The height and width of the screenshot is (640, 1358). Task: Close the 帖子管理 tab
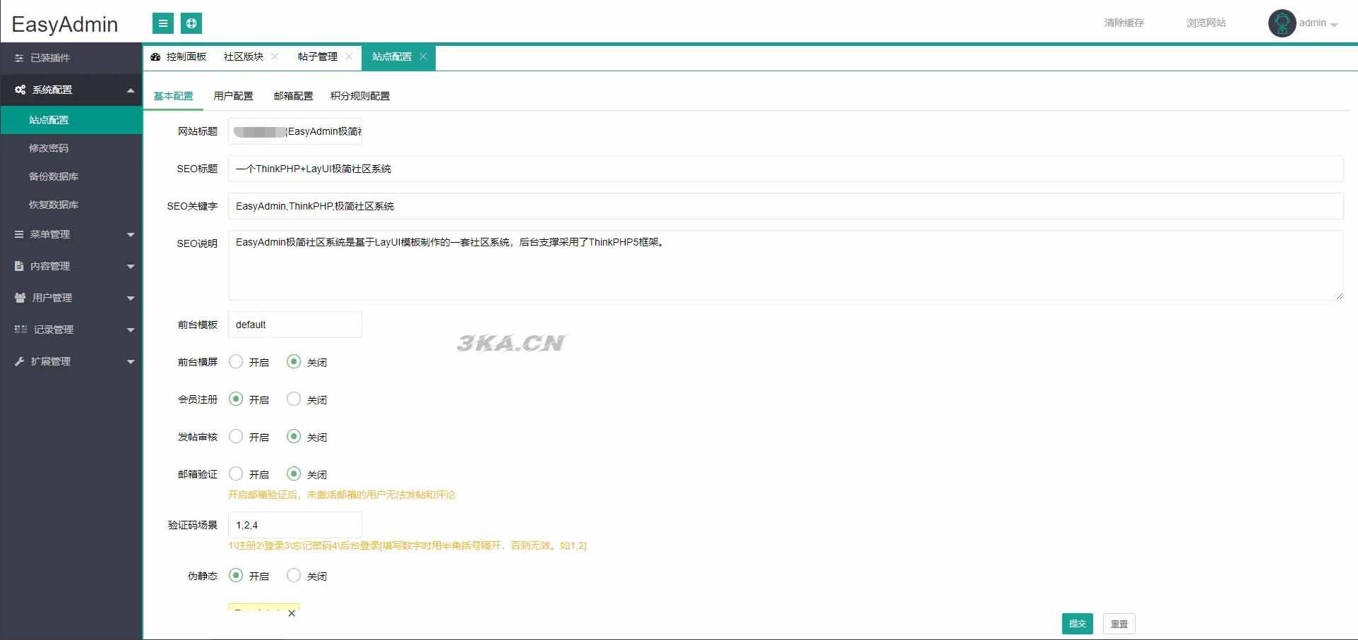[x=349, y=56]
